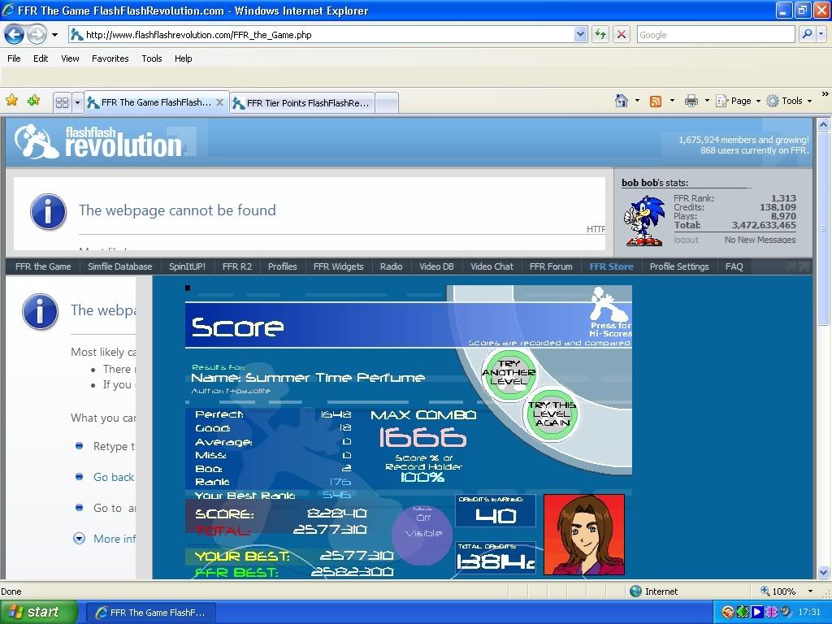The width and height of the screenshot is (832, 624).
Task: Click the Try Another Level button
Action: pyautogui.click(x=509, y=373)
